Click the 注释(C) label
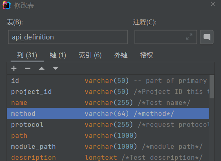This screenshot has height=161, width=221. (145, 22)
